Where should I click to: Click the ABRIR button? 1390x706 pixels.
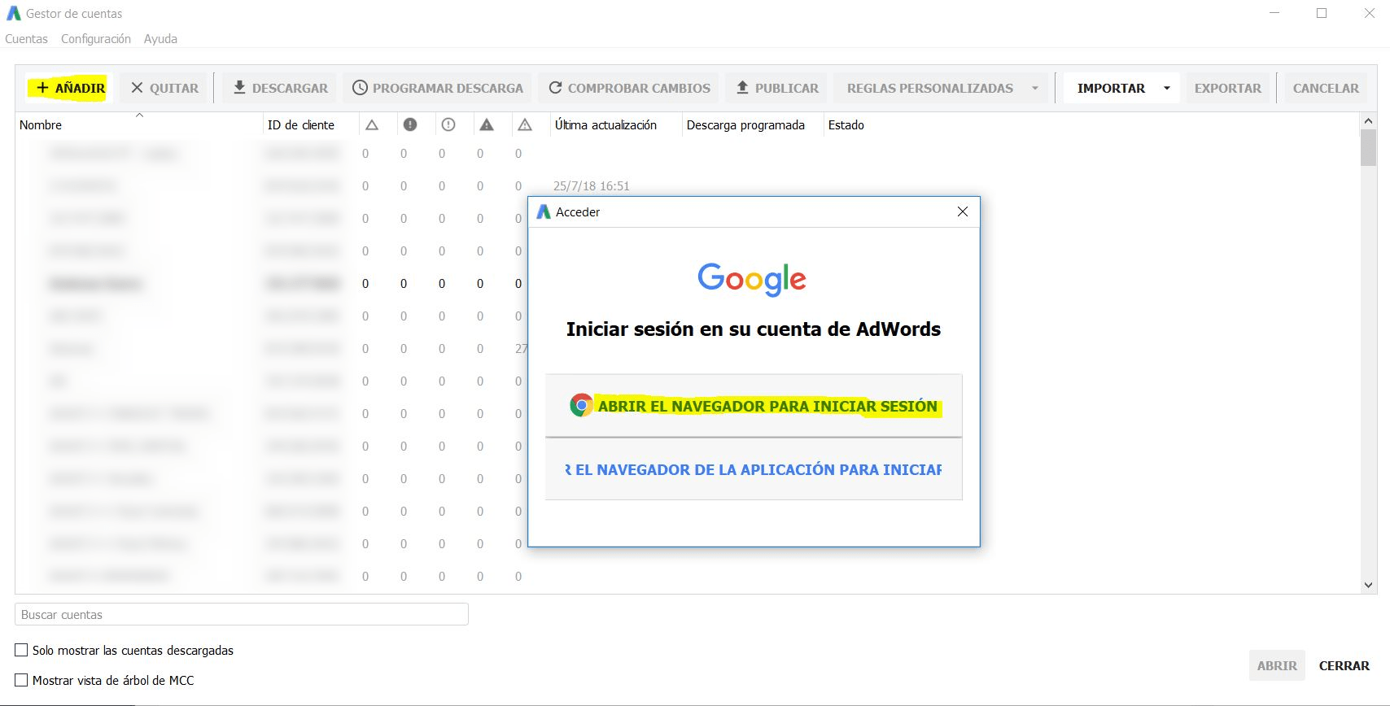coord(1277,665)
